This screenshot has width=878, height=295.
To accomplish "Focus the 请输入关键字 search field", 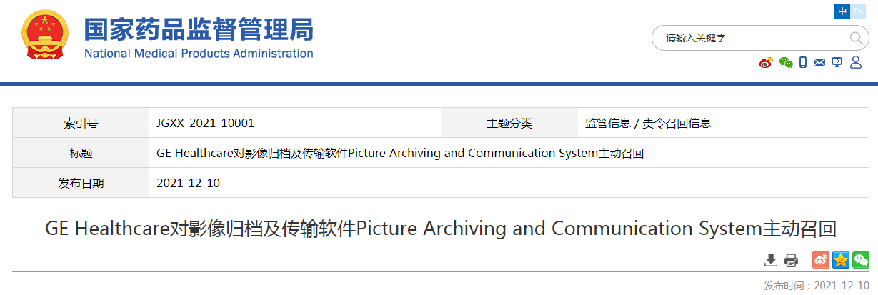I will (x=750, y=38).
